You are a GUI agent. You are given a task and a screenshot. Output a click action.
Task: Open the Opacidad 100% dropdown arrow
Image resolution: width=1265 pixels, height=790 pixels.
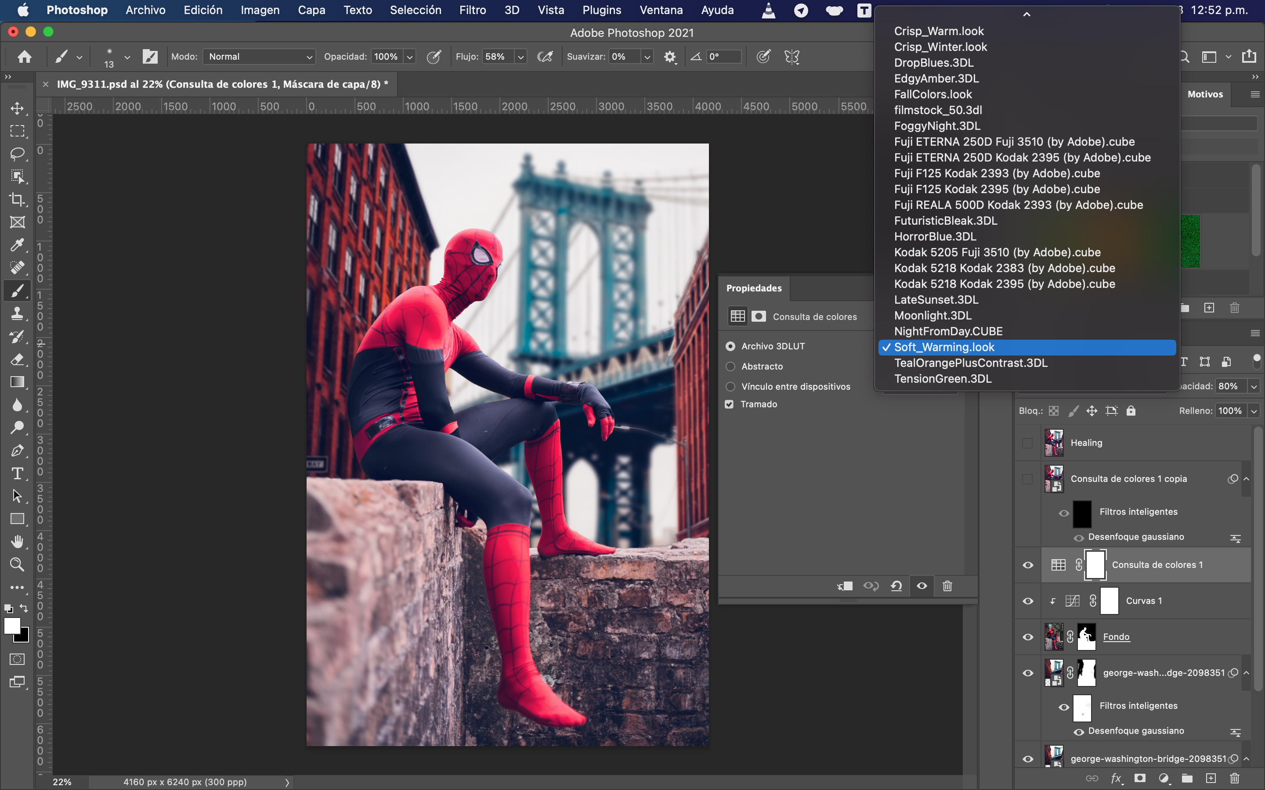pyautogui.click(x=410, y=57)
